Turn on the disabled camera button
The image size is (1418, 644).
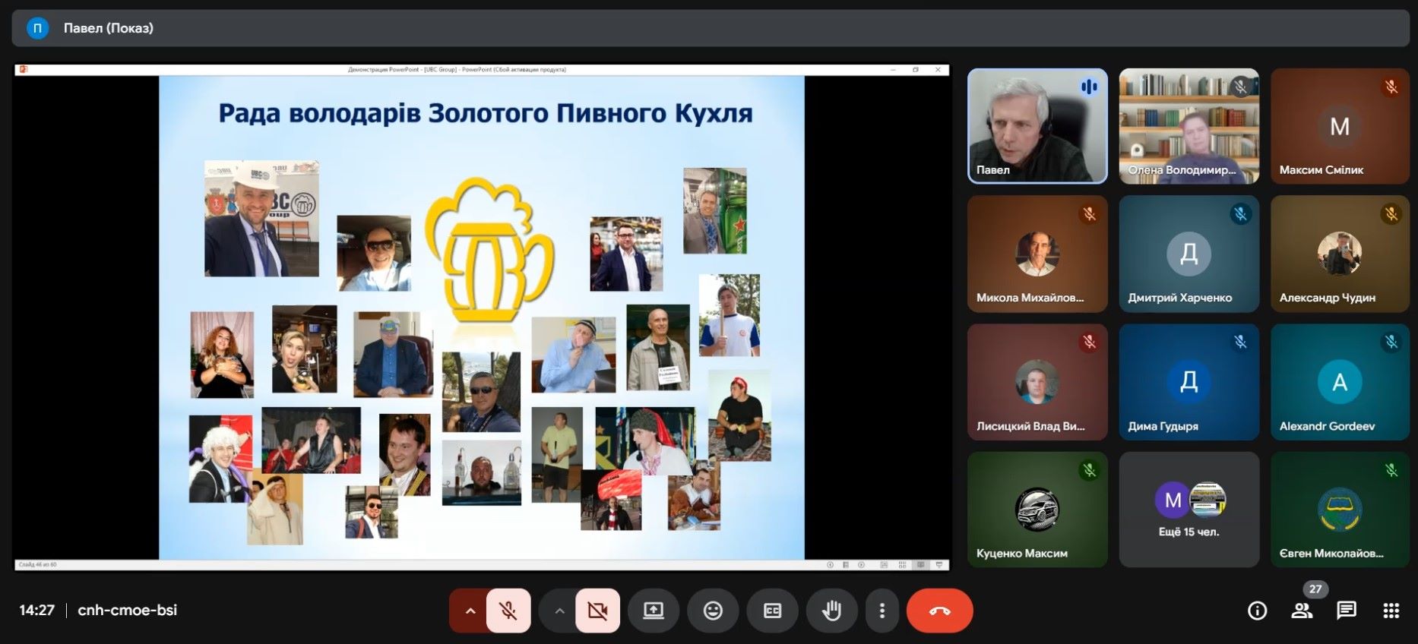click(x=597, y=611)
